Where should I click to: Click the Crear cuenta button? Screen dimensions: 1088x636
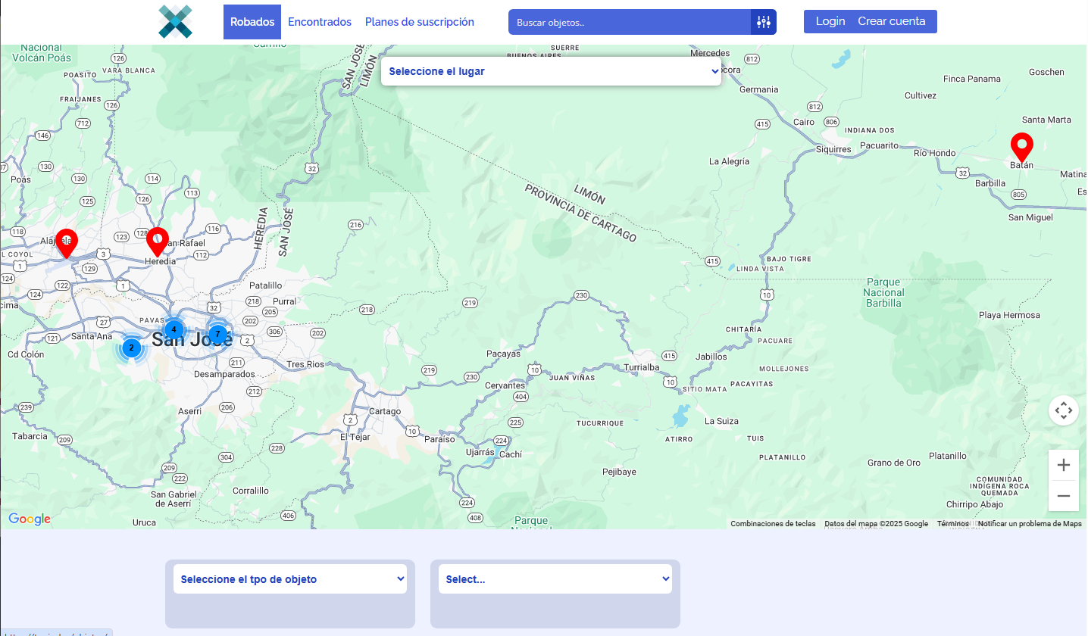point(892,21)
